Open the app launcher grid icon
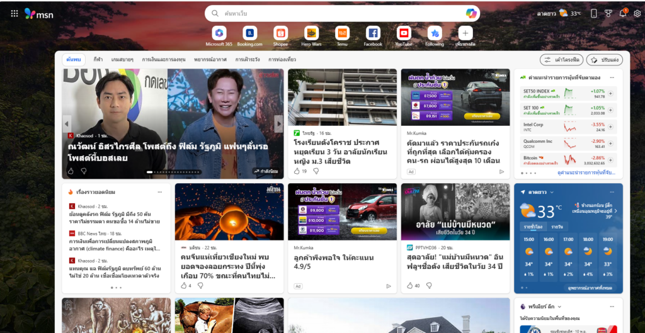Screen dimensions: 645x333 pyautogui.click(x=14, y=13)
